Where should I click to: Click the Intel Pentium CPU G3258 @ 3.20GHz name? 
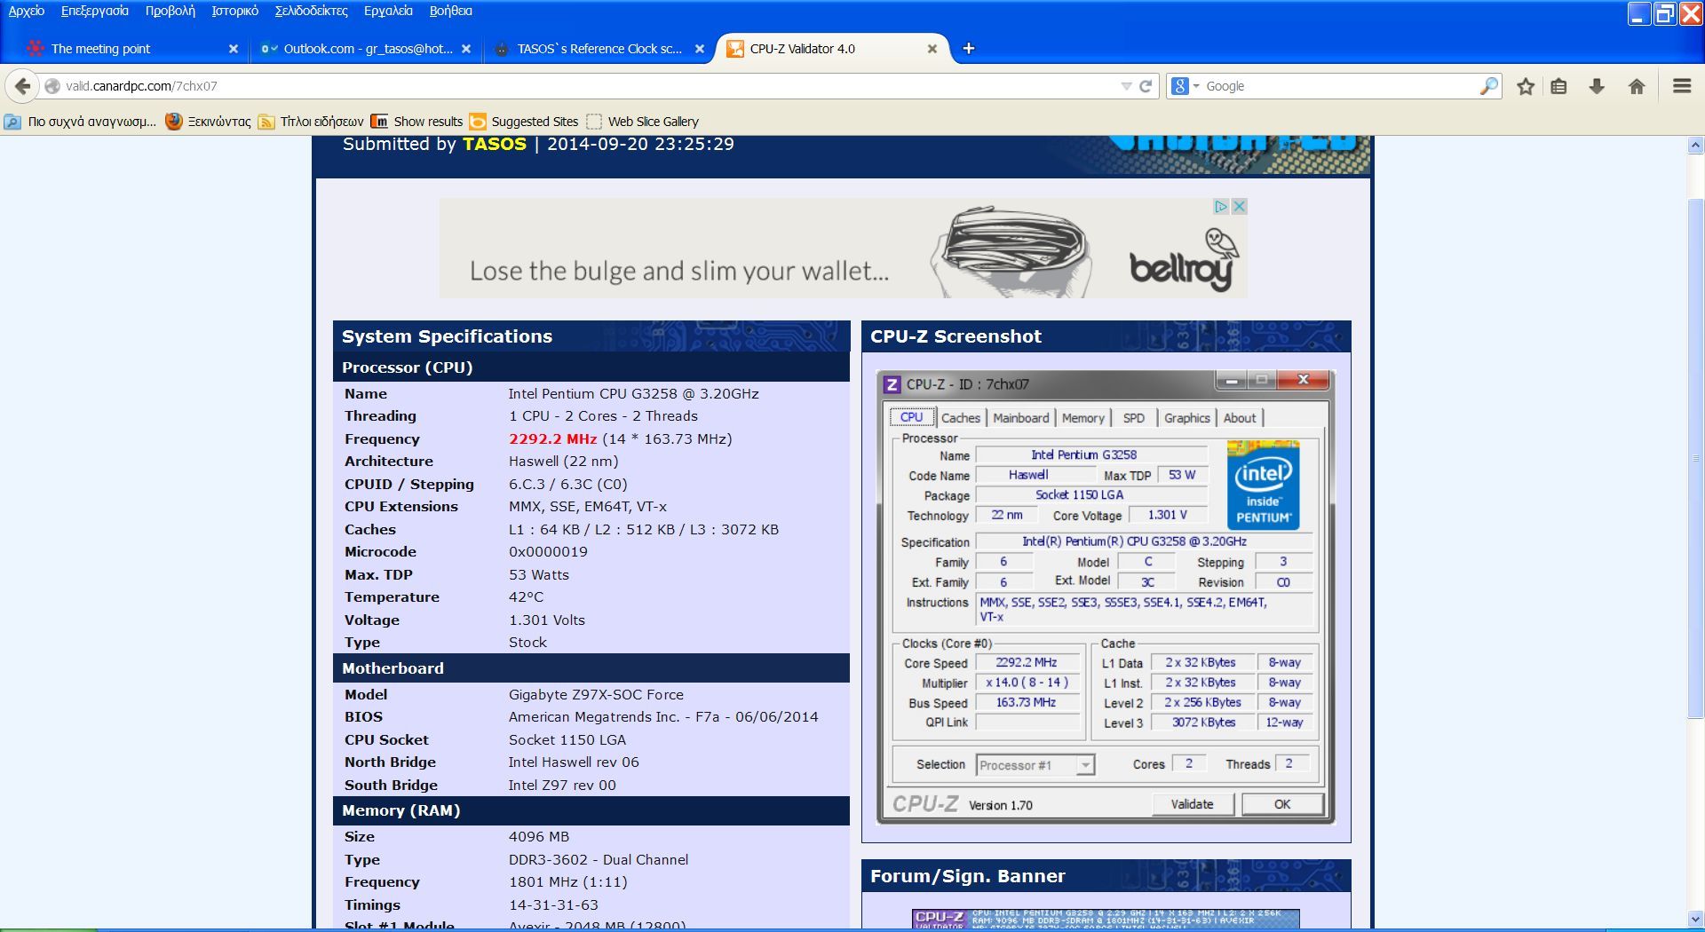pyautogui.click(x=634, y=394)
